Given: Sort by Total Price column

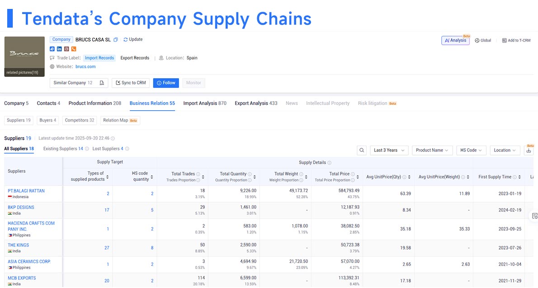Looking at the screenshot, I should [x=358, y=177].
